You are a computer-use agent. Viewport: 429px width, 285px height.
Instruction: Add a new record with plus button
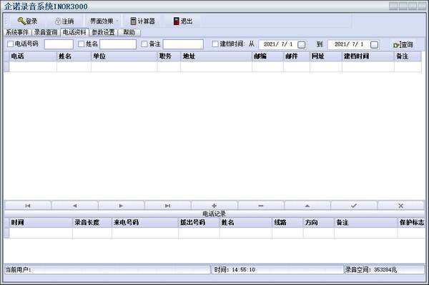point(214,206)
